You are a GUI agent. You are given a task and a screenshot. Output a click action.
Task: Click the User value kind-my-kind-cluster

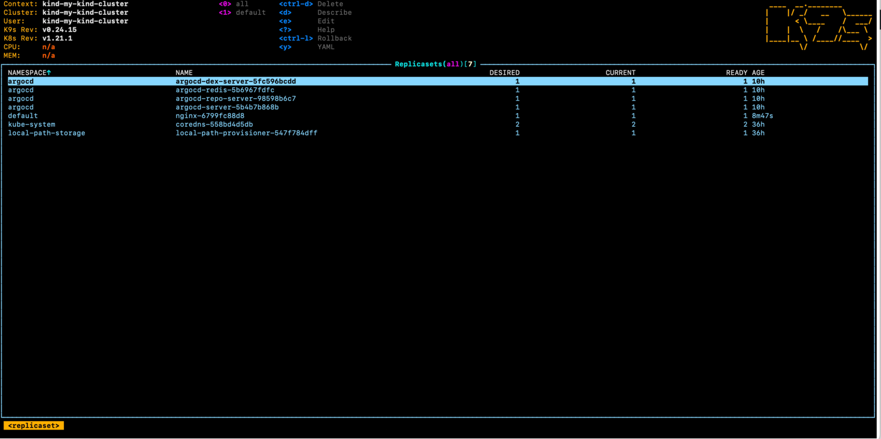coord(85,21)
